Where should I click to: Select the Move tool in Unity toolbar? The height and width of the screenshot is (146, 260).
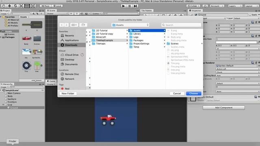(9, 6)
